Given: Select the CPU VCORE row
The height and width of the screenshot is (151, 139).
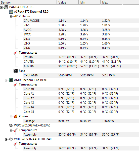Looking at the screenshot, I should [x=81, y=21].
